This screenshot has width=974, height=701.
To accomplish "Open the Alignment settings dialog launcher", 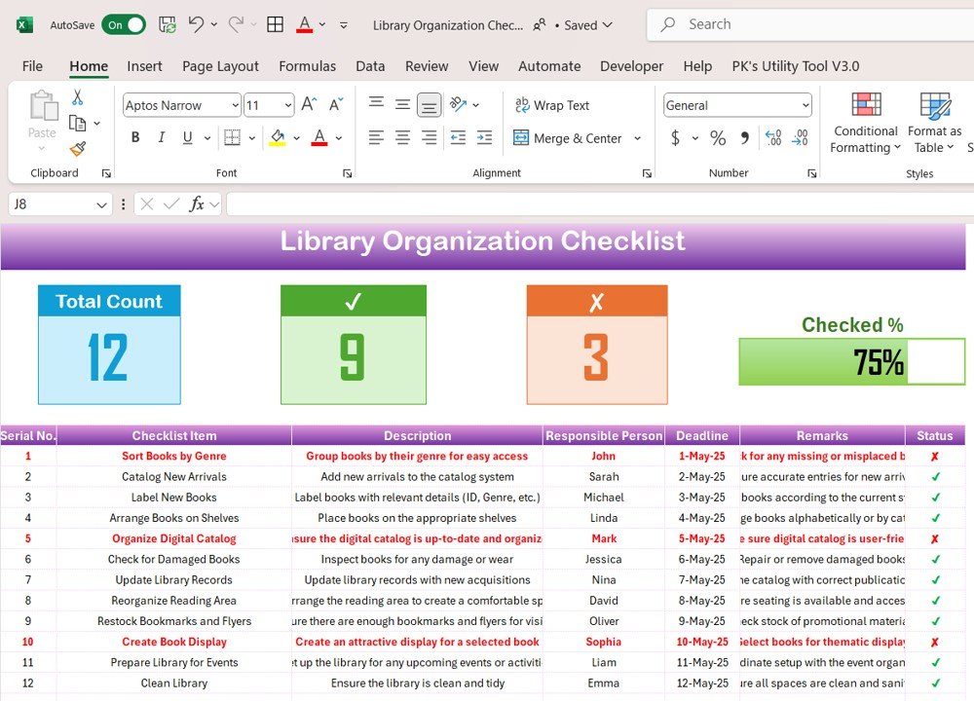I will click(648, 174).
